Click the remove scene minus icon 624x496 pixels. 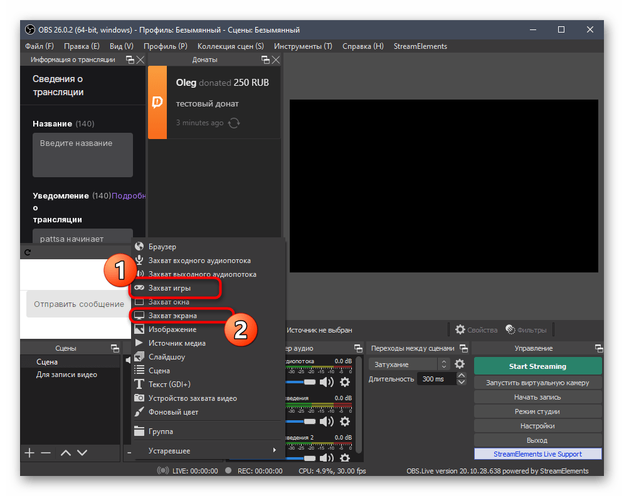[45, 452]
